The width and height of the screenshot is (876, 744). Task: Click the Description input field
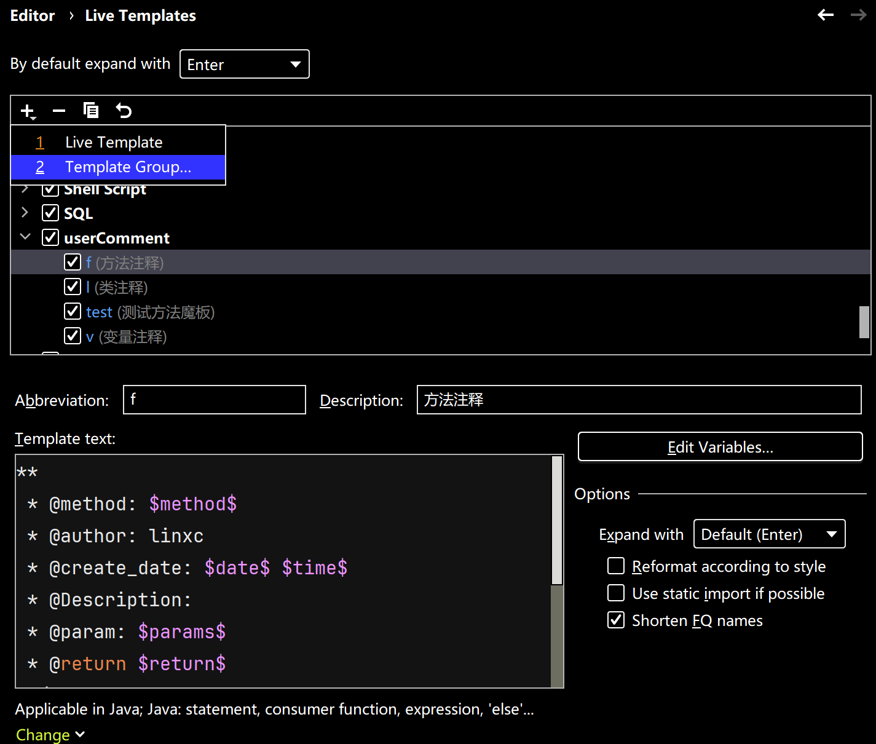[x=639, y=400]
